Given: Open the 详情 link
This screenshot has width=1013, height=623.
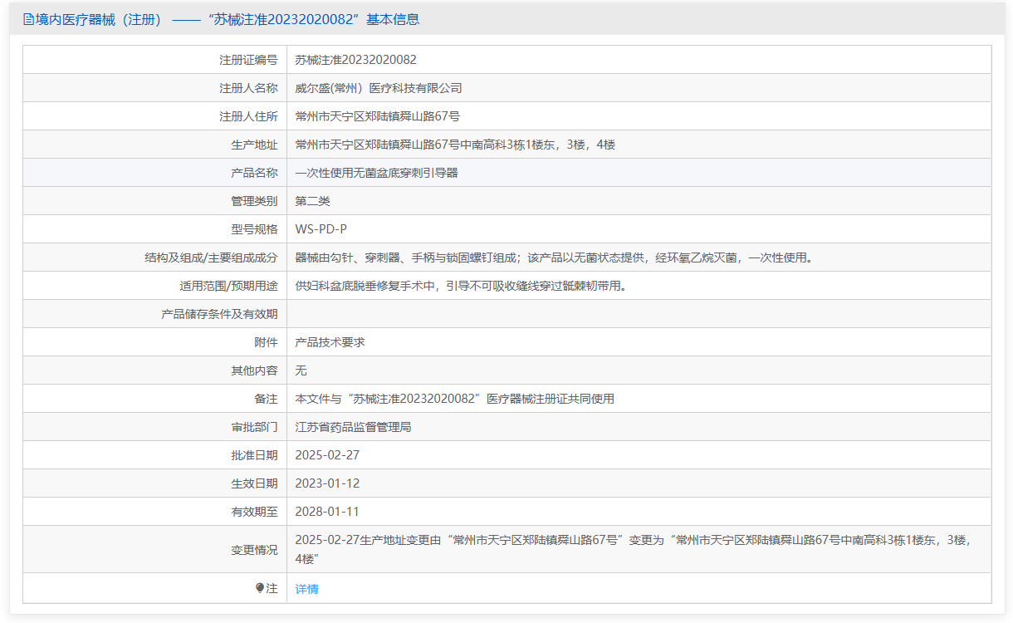Looking at the screenshot, I should click(306, 589).
